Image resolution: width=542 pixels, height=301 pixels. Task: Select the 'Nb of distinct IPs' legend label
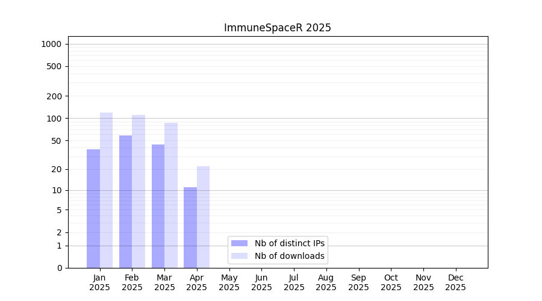click(290, 243)
